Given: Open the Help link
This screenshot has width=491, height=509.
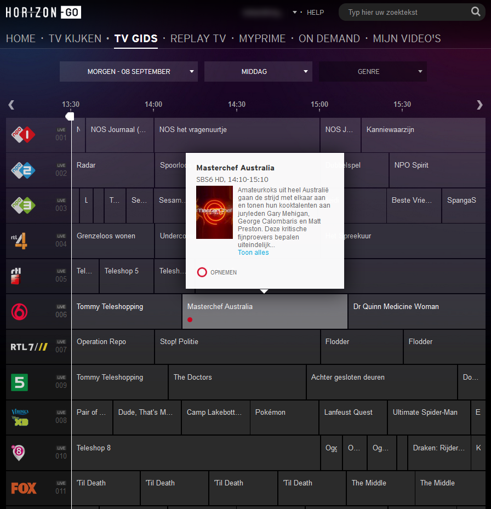Looking at the screenshot, I should (315, 13).
